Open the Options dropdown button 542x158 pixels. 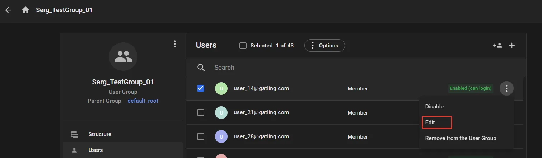324,46
